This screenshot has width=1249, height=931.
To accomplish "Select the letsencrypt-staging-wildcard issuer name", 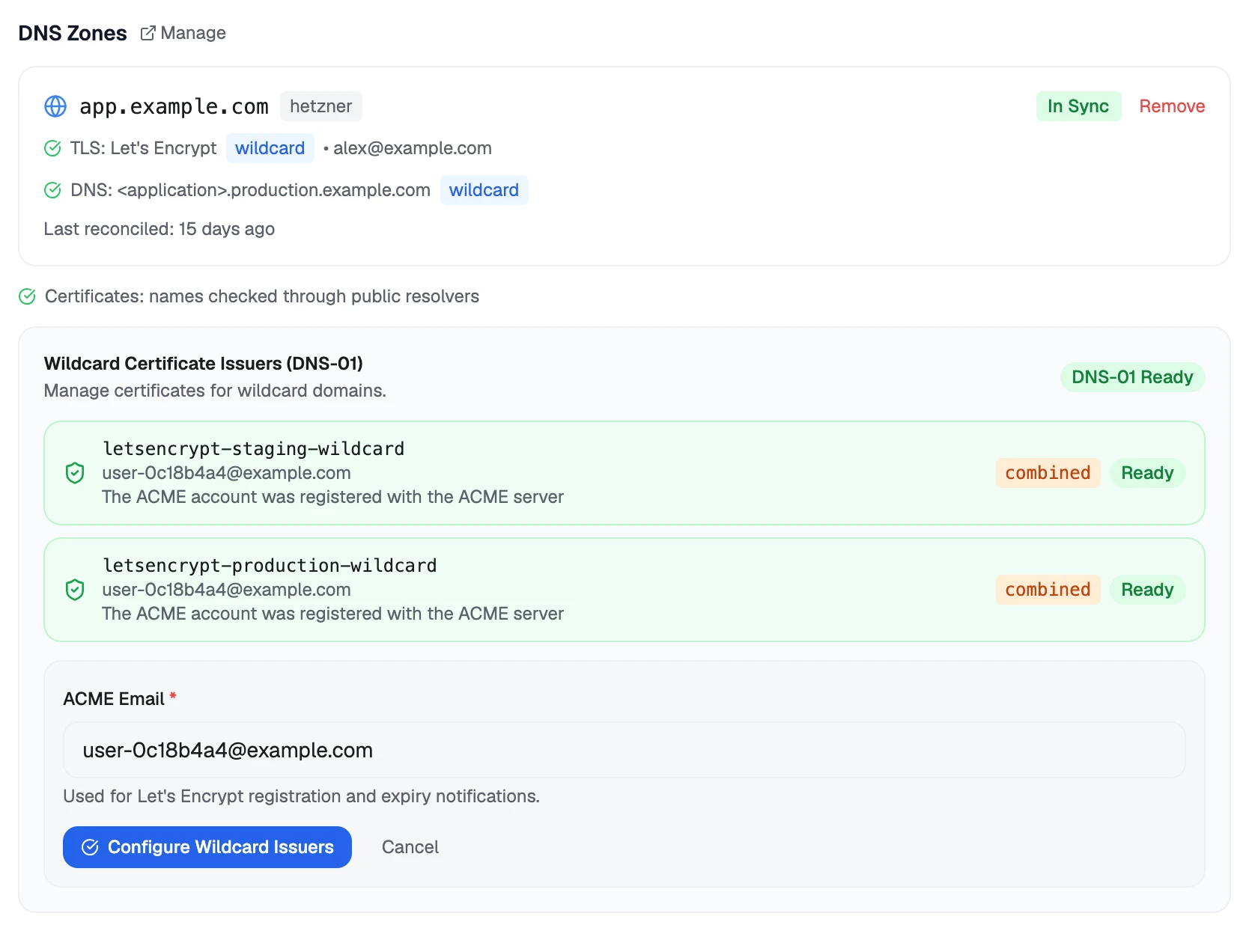I will tap(253, 449).
